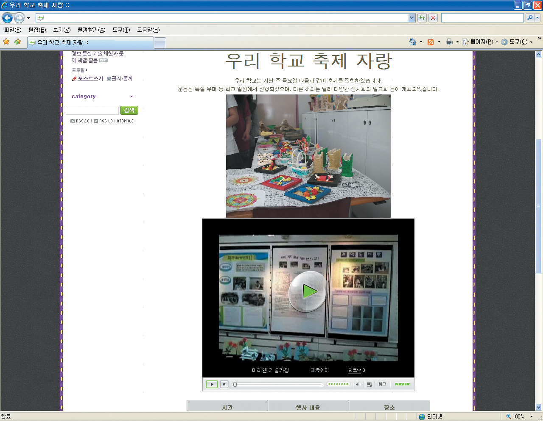Click the orange RSS feeds toolbar icon
The image size is (543, 421).
[x=431, y=42]
